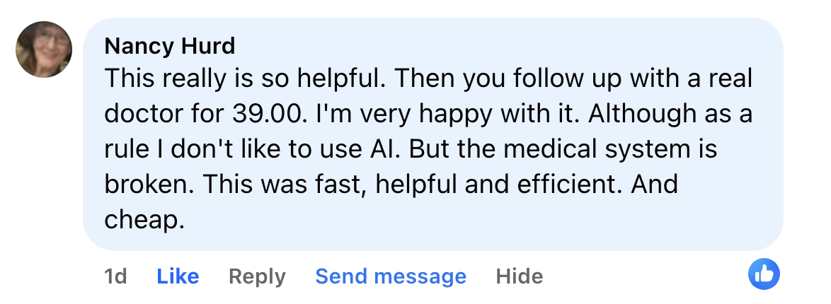Open Nancy Hurd's profile name link
This screenshot has width=831, height=304.
pos(169,46)
